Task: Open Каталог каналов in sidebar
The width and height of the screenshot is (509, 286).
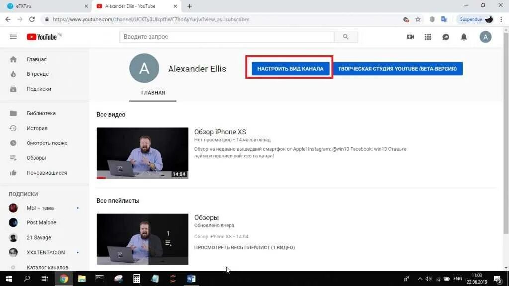Action: 45,267
